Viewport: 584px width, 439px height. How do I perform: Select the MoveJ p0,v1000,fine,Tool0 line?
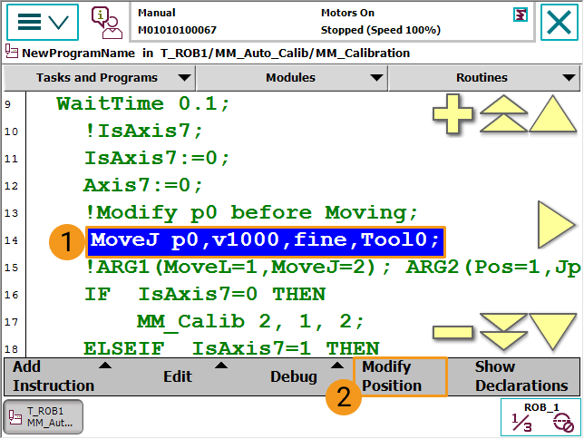tap(266, 240)
